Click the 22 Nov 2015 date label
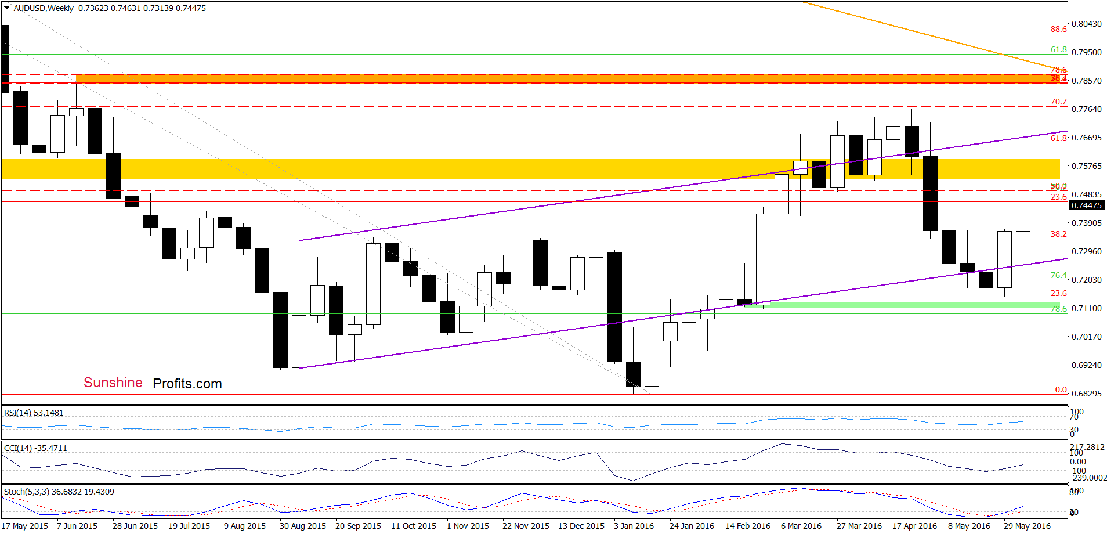 (x=526, y=526)
